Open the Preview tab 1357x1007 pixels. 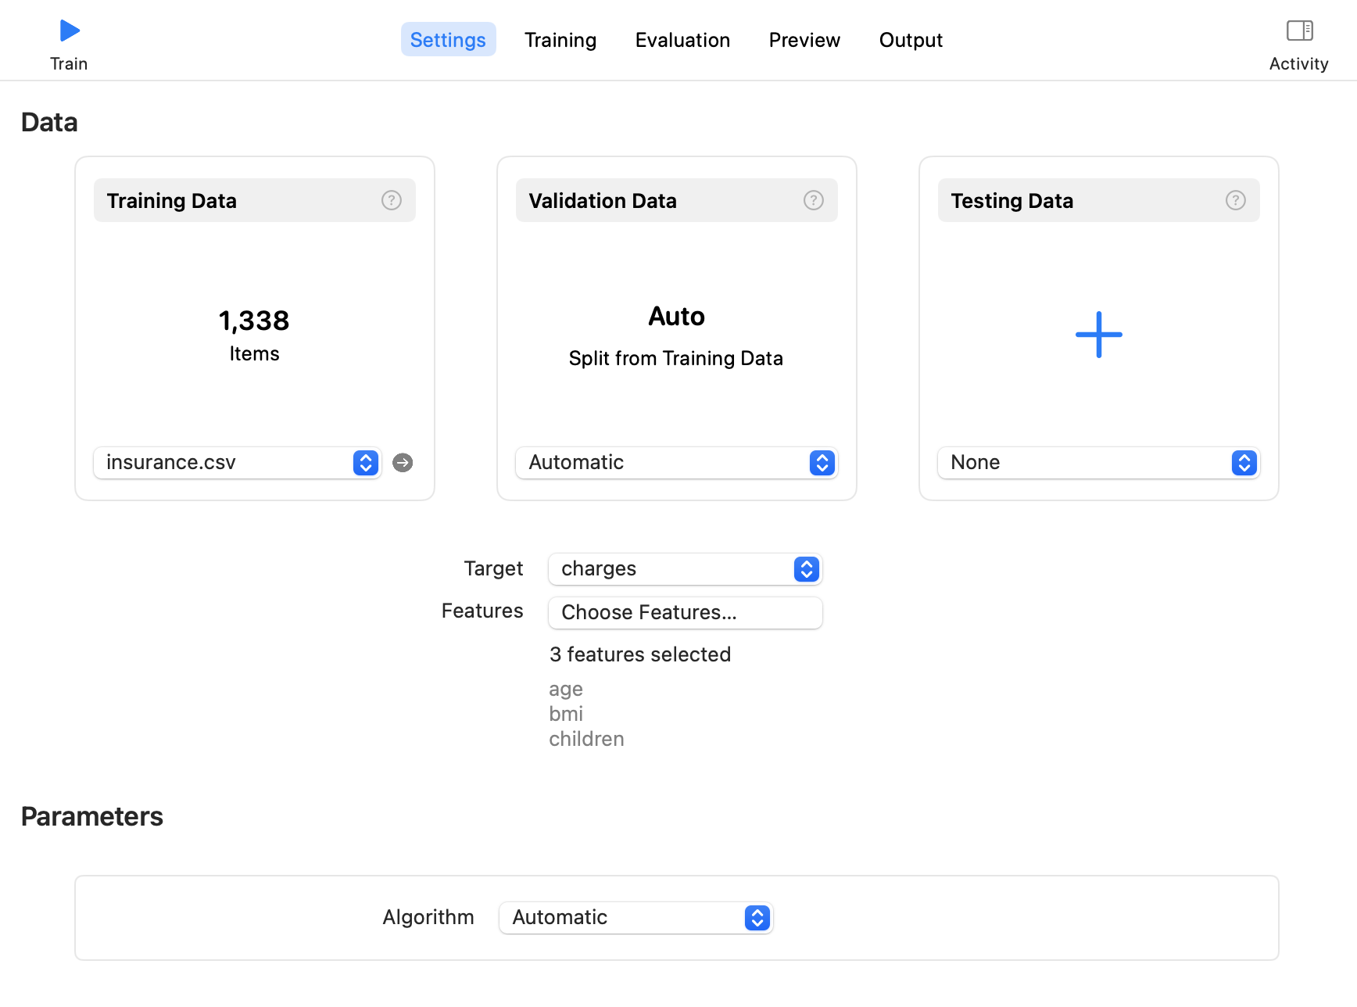coord(804,40)
